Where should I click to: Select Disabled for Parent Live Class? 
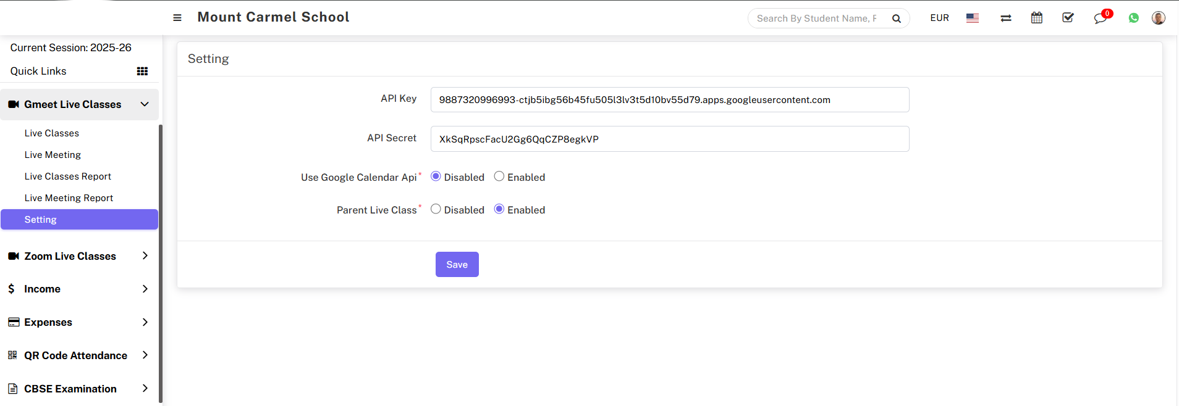[x=436, y=209]
